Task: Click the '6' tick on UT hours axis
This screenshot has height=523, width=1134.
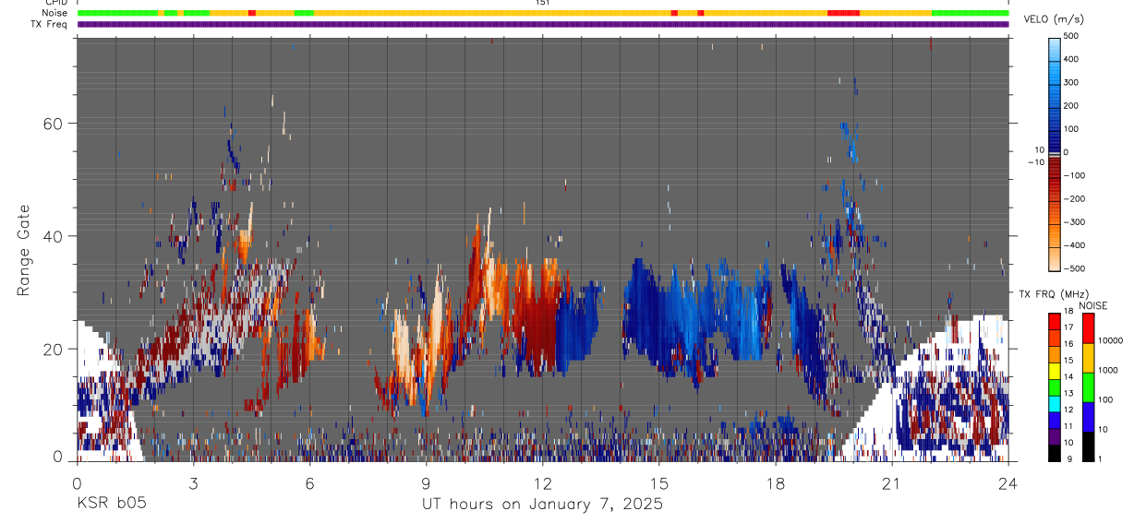Action: 309,482
